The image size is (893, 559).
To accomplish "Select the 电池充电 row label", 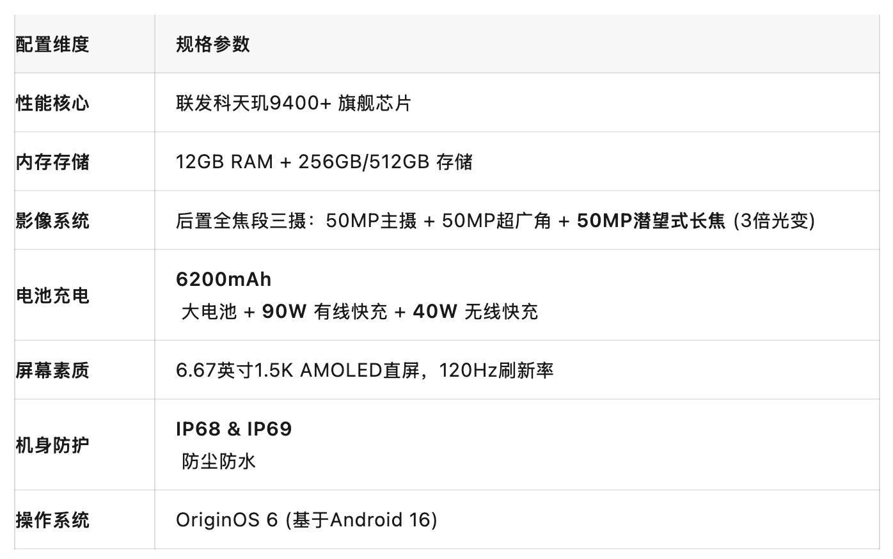I will point(52,295).
